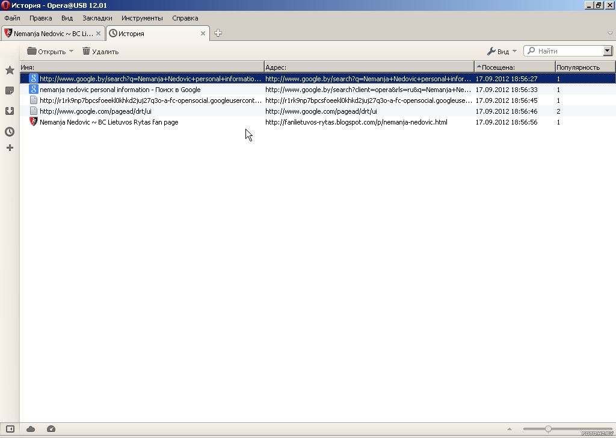Select the r1rk9np7bpcsfoeekl0khkd2juj27q3o history entry name
This screenshot has height=438, width=616.
150,100
